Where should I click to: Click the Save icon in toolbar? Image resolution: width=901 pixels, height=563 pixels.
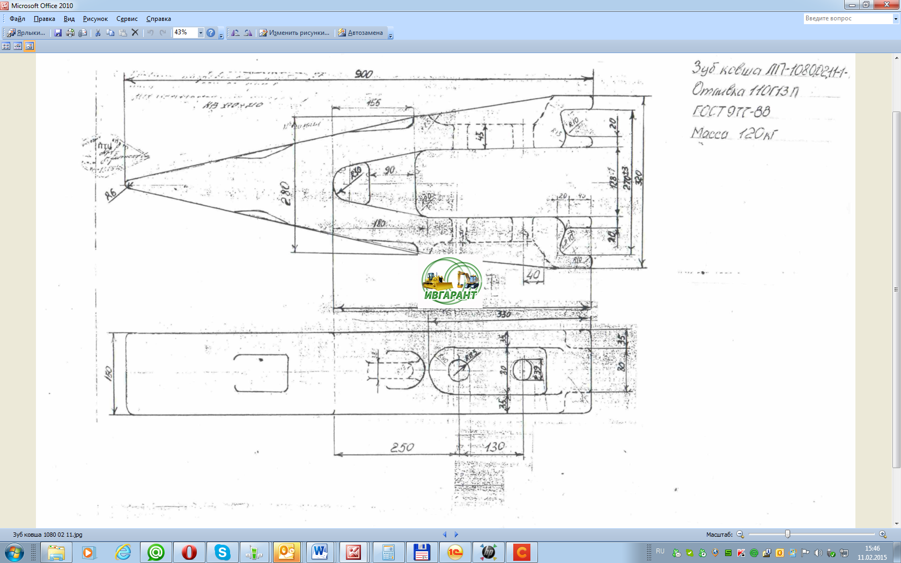coord(58,33)
